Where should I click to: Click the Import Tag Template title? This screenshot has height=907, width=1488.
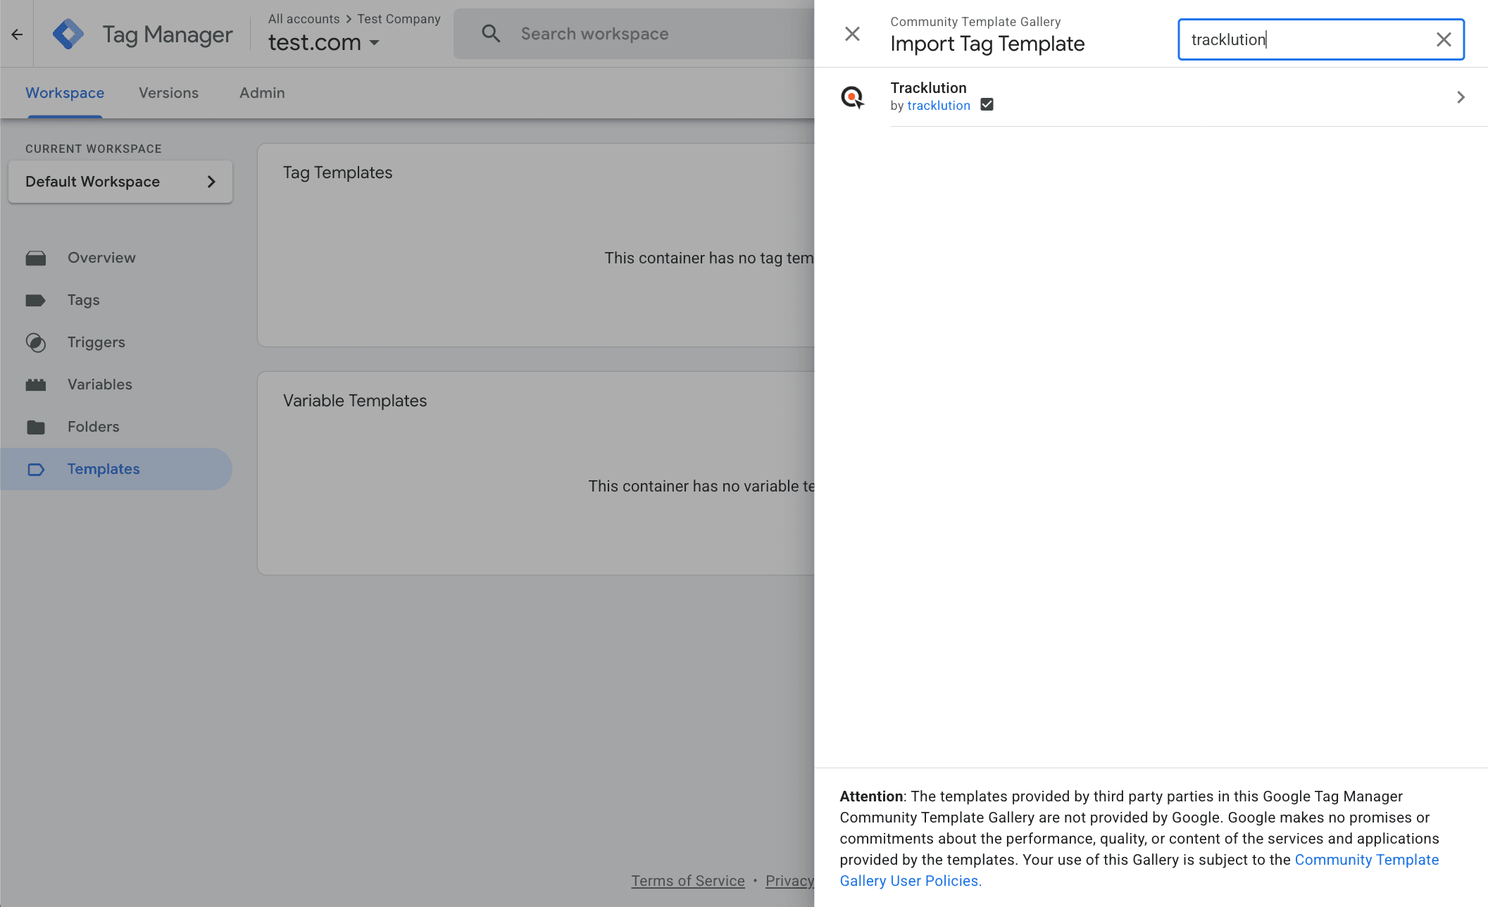[x=987, y=44]
